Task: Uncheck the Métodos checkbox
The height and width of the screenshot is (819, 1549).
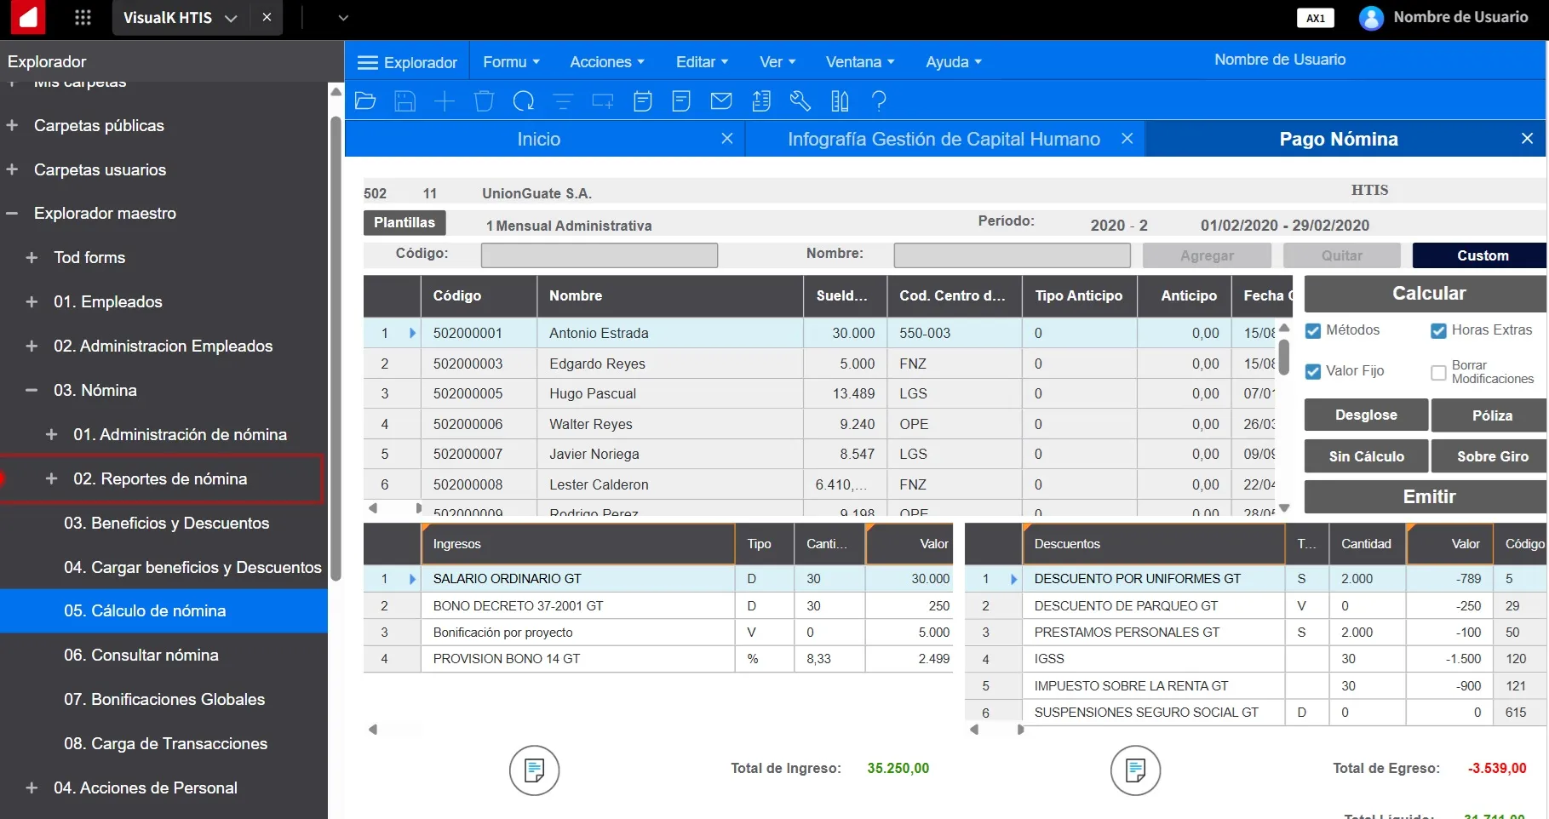Action: click(x=1313, y=330)
